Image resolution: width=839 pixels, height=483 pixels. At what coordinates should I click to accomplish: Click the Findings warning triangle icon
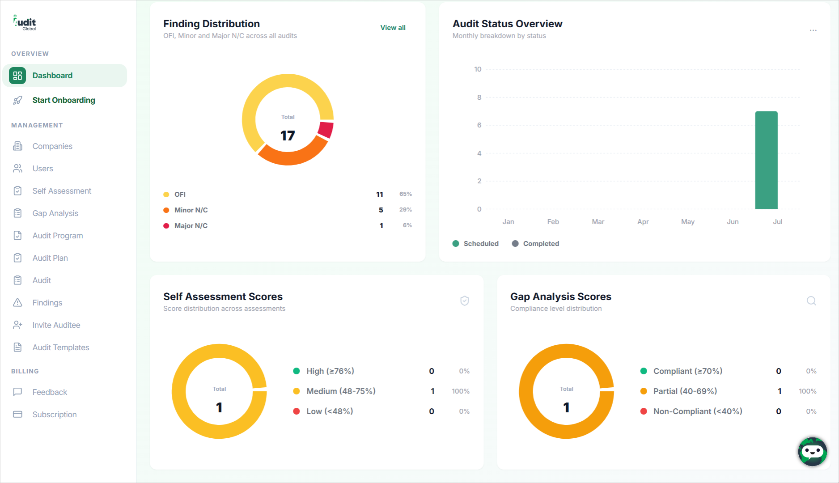point(17,303)
